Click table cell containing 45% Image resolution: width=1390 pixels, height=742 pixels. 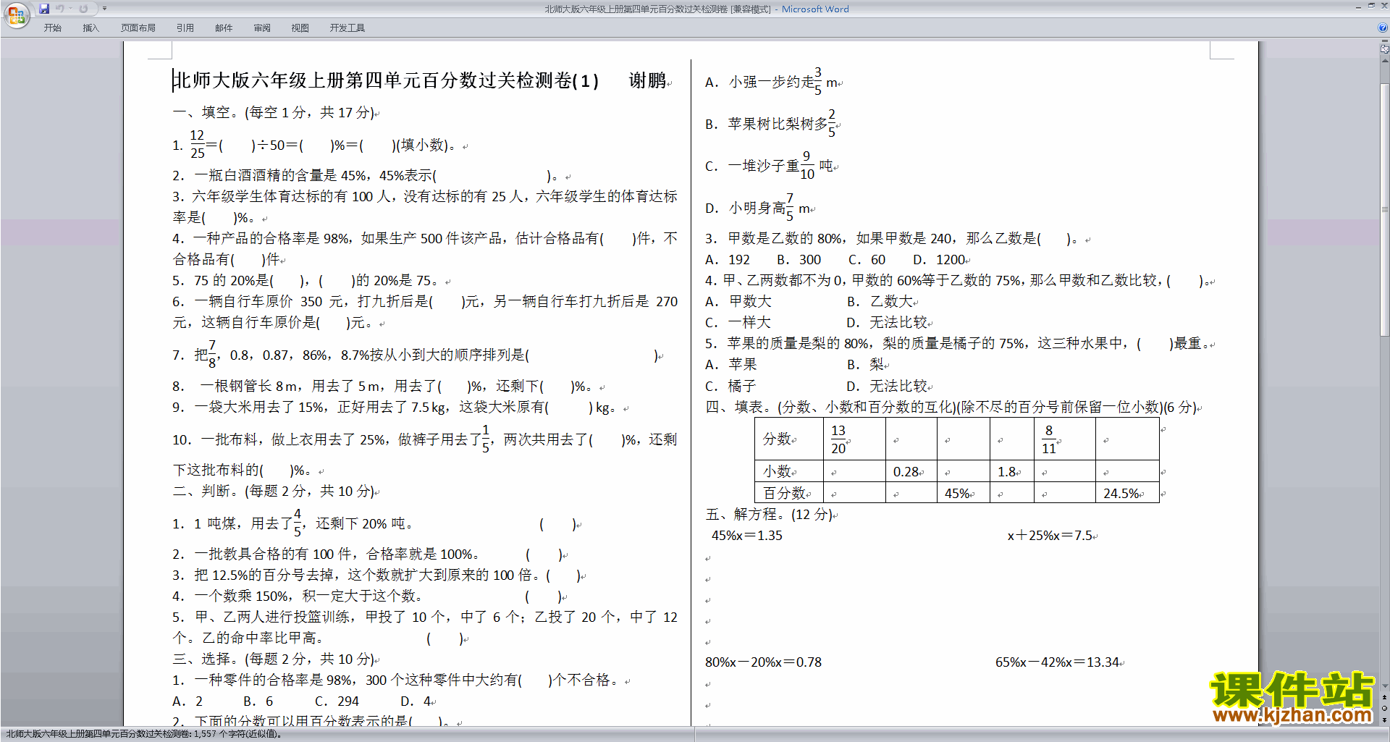pos(963,493)
